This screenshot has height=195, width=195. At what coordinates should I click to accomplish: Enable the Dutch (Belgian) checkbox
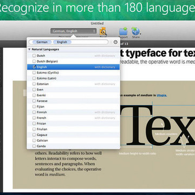coord(34,61)
